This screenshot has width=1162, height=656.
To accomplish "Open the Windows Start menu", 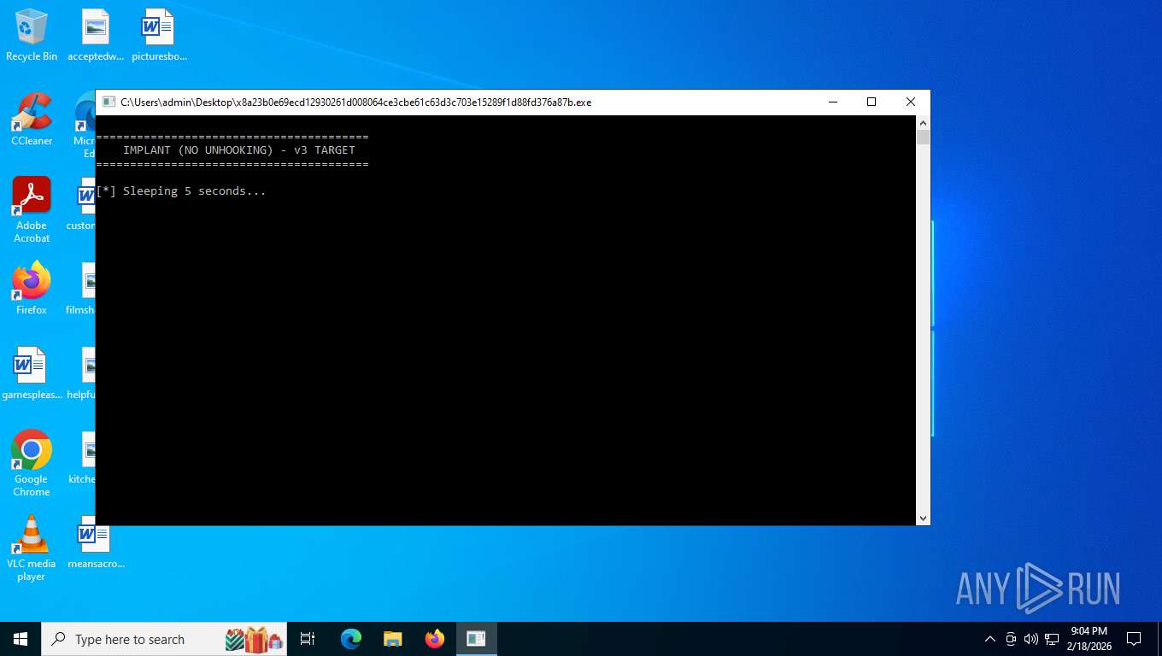I will click(21, 639).
